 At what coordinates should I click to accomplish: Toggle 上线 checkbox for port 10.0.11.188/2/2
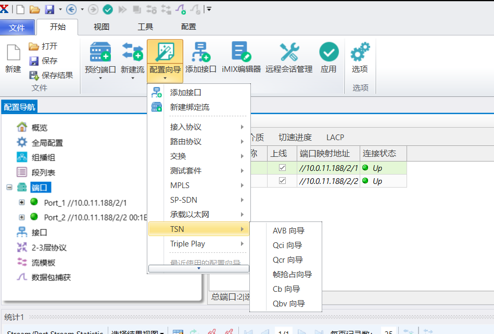[282, 180]
